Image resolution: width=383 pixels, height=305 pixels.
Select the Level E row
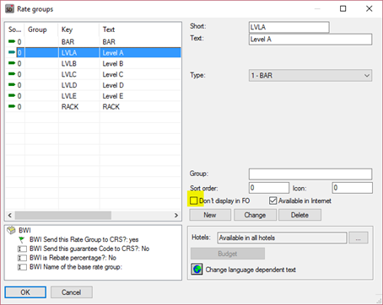coord(94,96)
